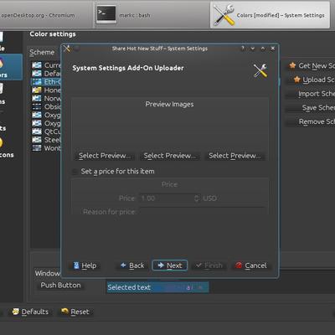Image resolution: width=335 pixels, height=335 pixels.
Task: Click middle Select Preview button
Action: [169, 156]
